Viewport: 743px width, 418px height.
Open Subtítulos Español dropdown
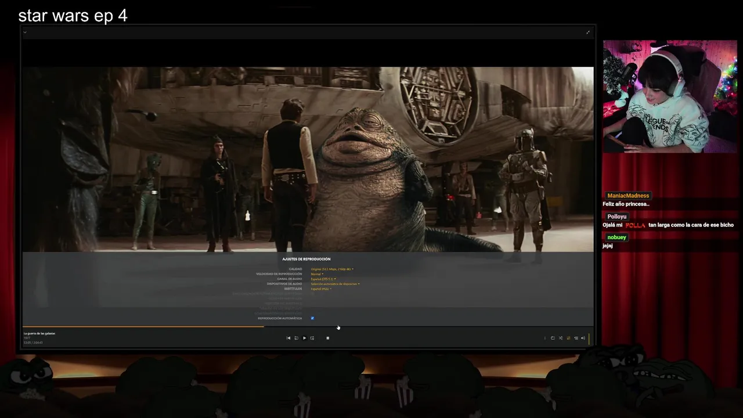tap(321, 289)
